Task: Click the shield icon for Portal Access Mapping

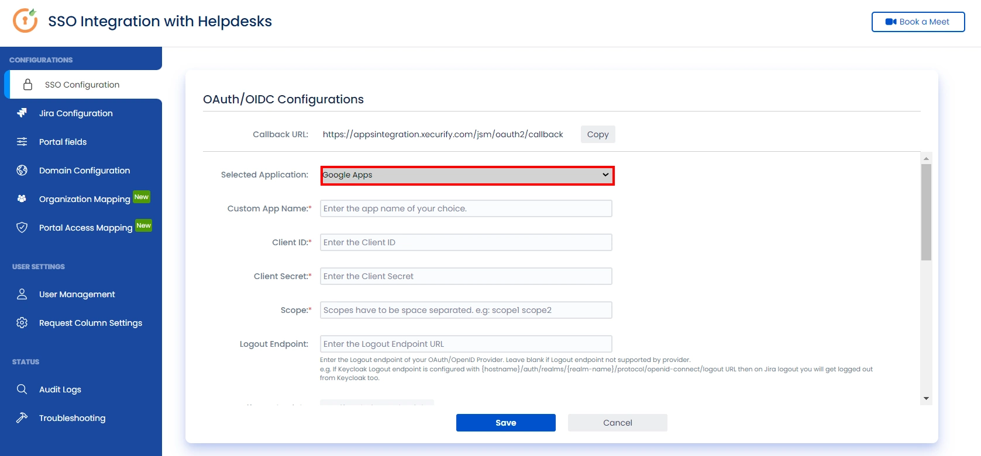Action: (22, 227)
